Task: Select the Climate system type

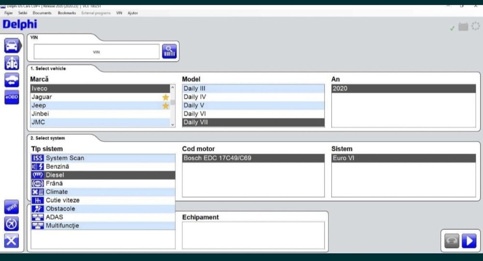Action: [x=103, y=192]
